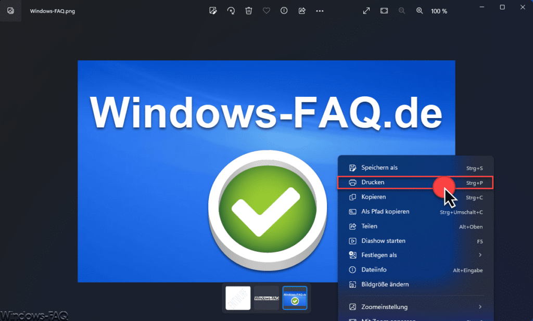Select the blue Windows-FAQ.de thumbnail
The height and width of the screenshot is (321, 533).
pos(295,298)
